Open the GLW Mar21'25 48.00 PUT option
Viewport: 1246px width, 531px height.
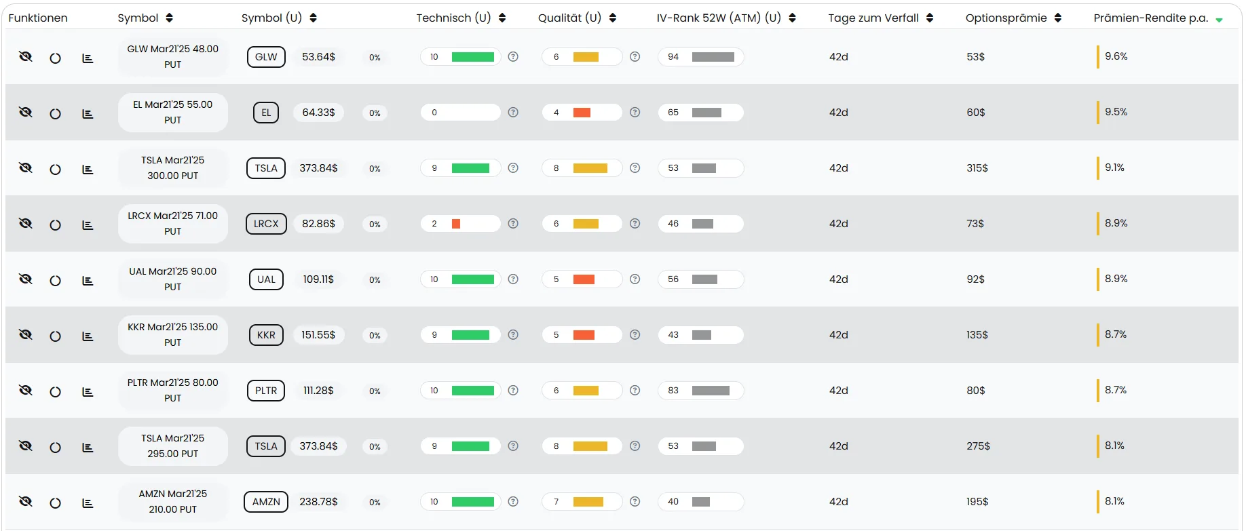point(173,57)
